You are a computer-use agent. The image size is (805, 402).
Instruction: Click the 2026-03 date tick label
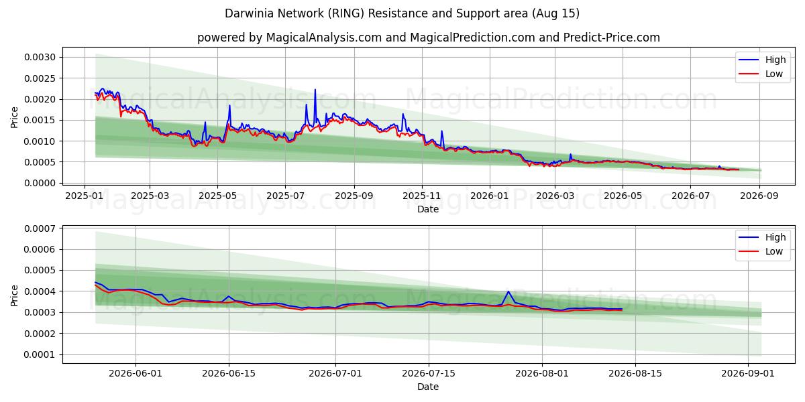(555, 196)
